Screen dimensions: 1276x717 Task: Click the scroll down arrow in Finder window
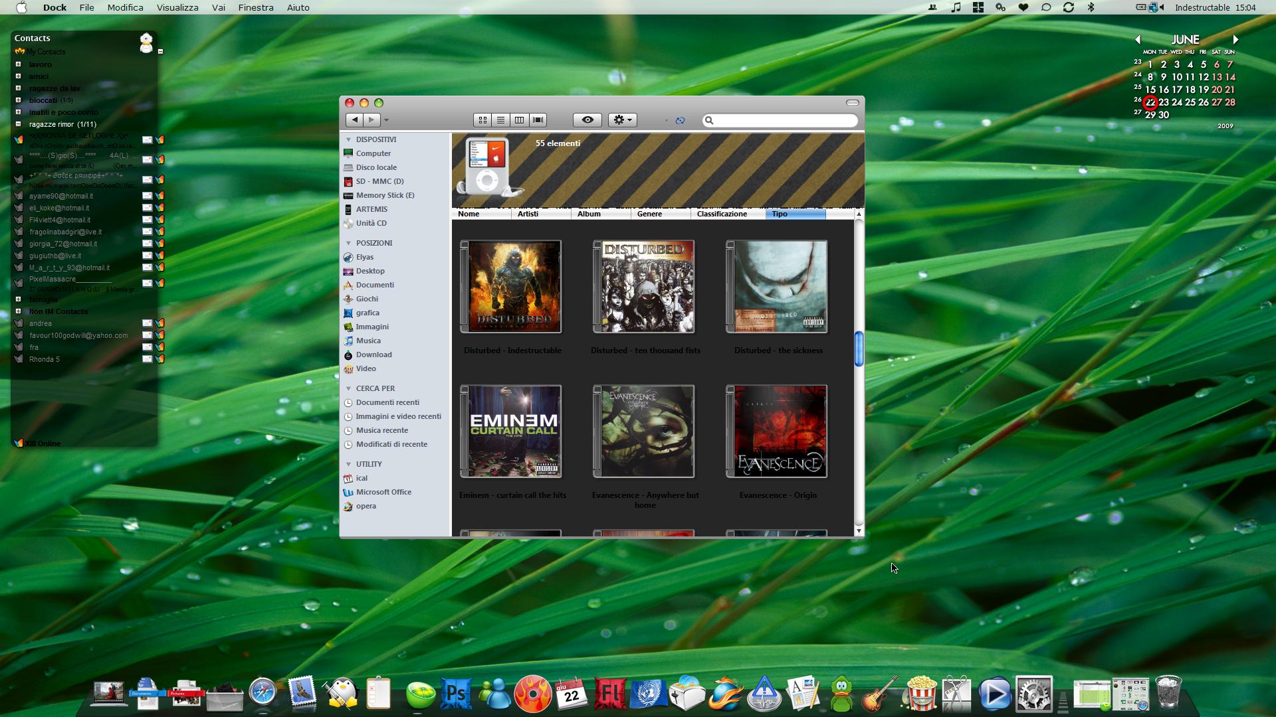pos(859,530)
